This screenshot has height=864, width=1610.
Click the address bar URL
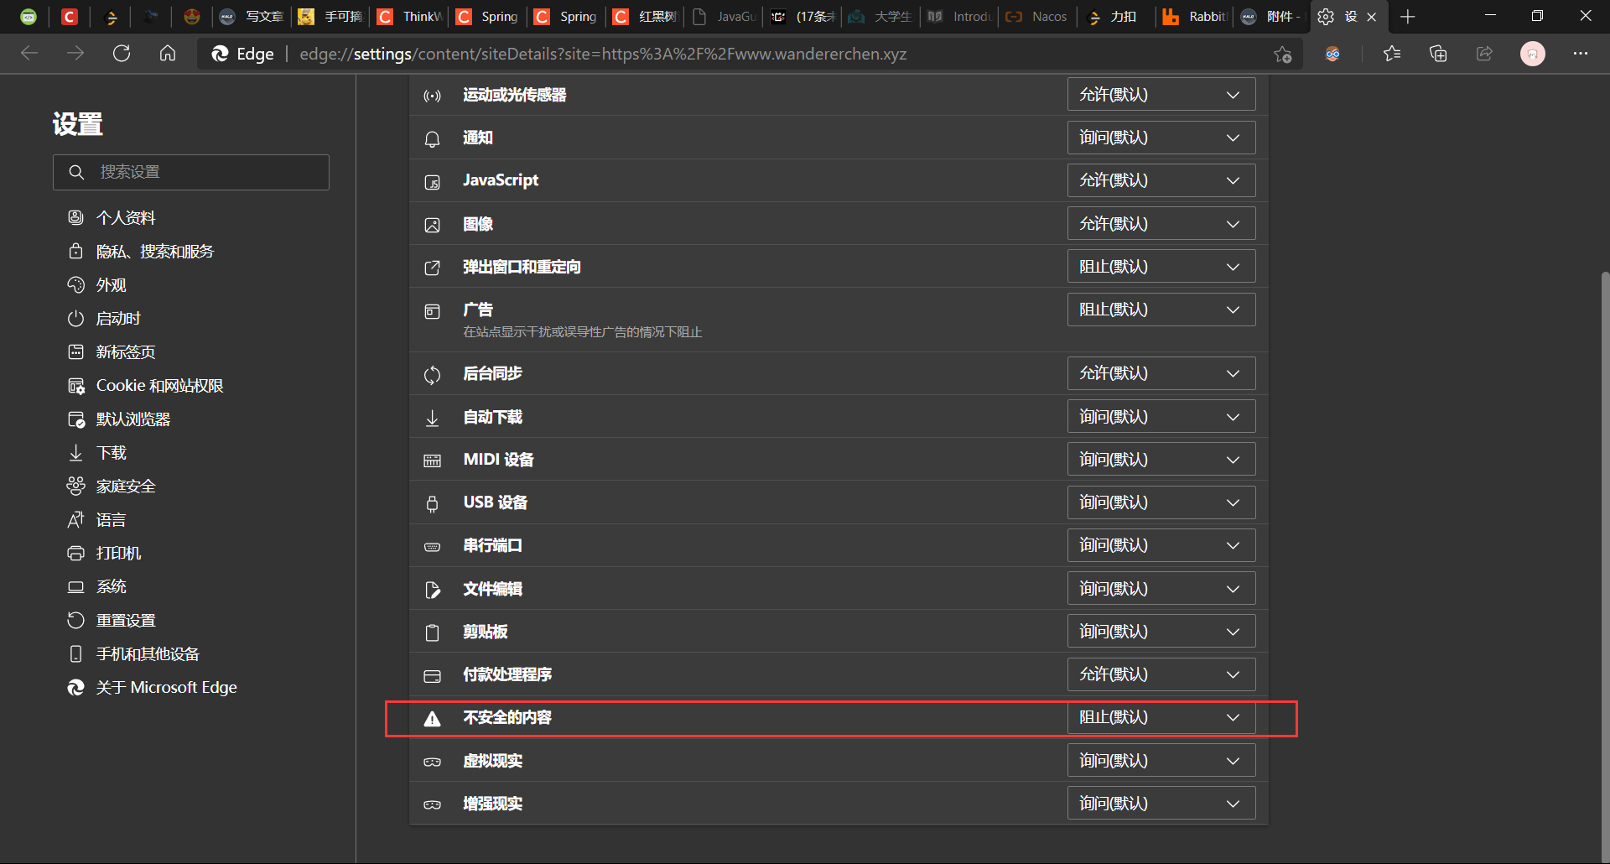[x=603, y=54]
